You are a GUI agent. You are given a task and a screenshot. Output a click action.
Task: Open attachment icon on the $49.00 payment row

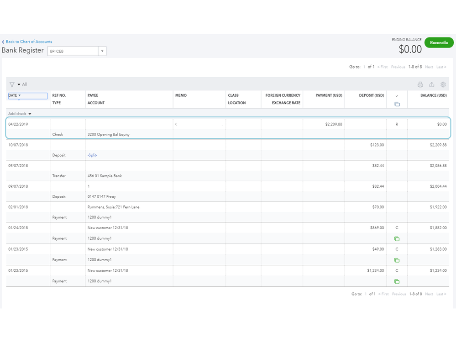[x=397, y=260]
